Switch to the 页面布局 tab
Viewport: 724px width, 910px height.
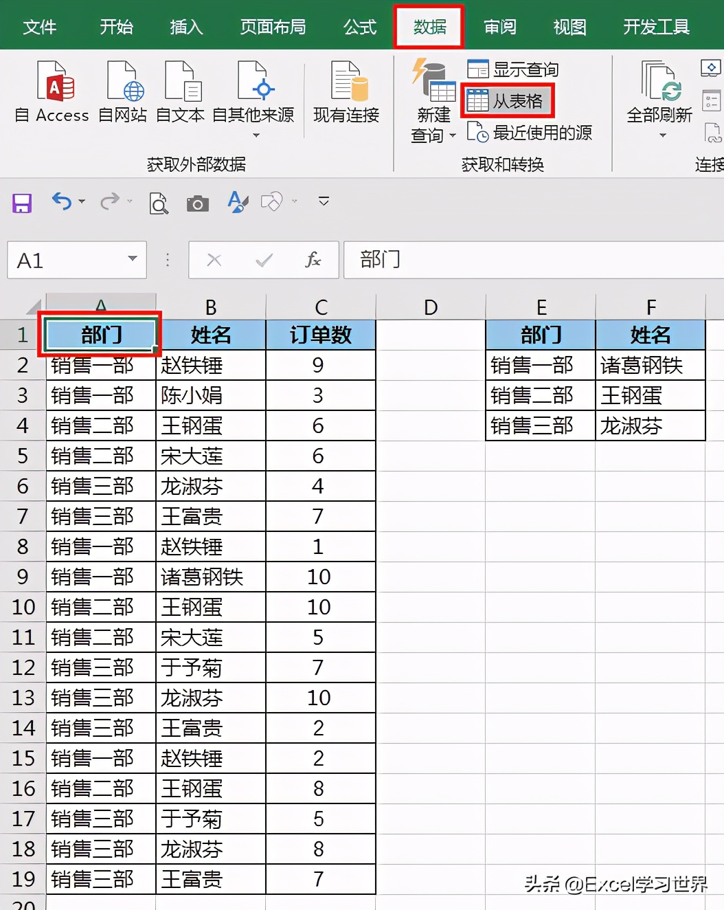(273, 26)
